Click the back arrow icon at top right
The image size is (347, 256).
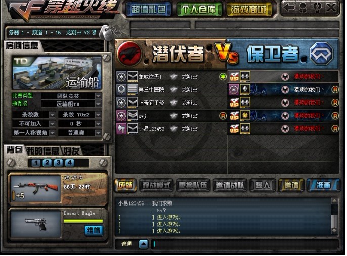(289, 8)
